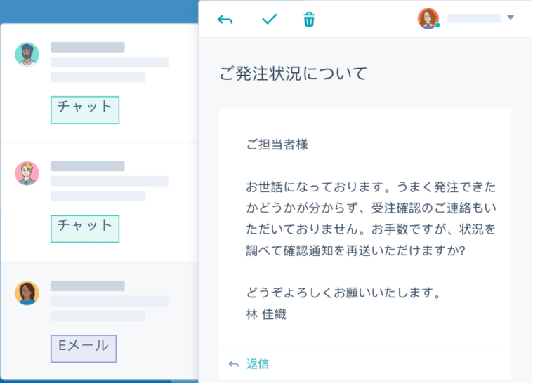Viewport: 533px width, 383px height.
Task: Click the Eメール tag
Action: pyautogui.click(x=84, y=349)
